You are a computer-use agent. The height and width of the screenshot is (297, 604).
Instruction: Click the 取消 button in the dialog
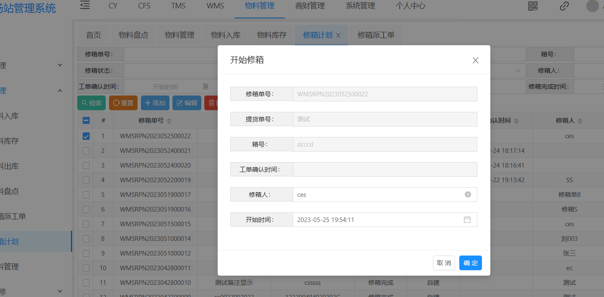pos(444,263)
